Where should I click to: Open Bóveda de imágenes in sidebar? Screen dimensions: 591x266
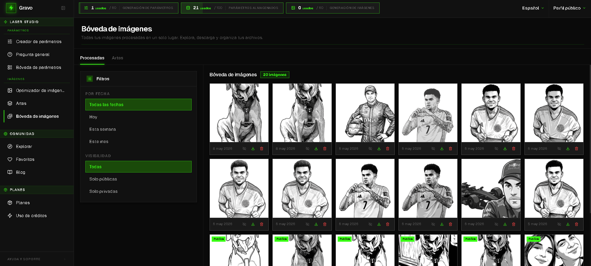pos(37,116)
